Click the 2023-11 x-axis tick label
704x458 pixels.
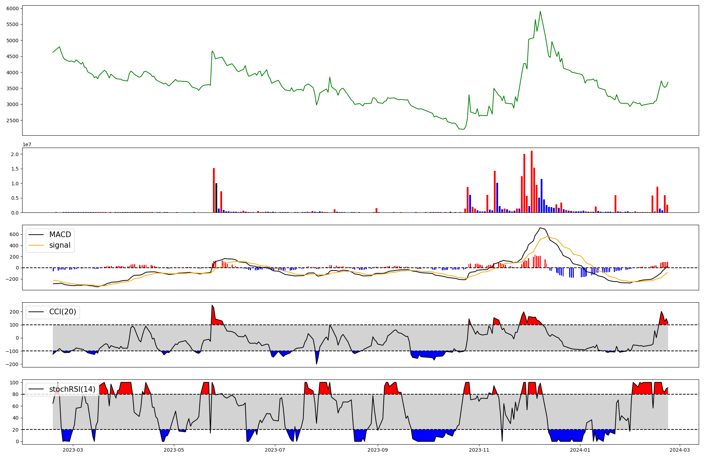[479, 450]
